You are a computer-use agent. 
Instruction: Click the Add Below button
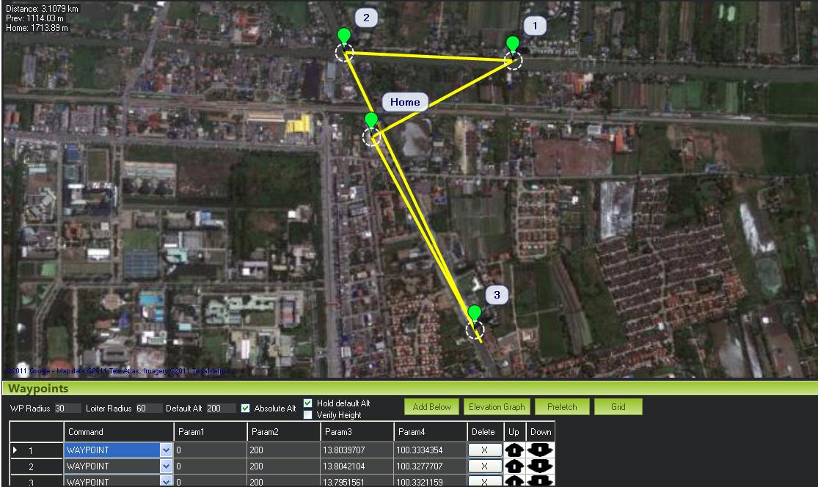tap(431, 407)
